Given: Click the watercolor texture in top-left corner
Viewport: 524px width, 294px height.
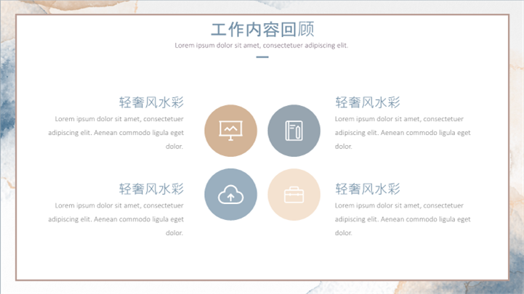Looking at the screenshot, I should click(x=7, y=7).
